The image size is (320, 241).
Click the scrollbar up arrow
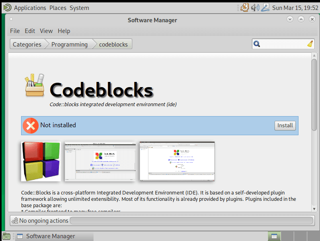click(x=314, y=55)
